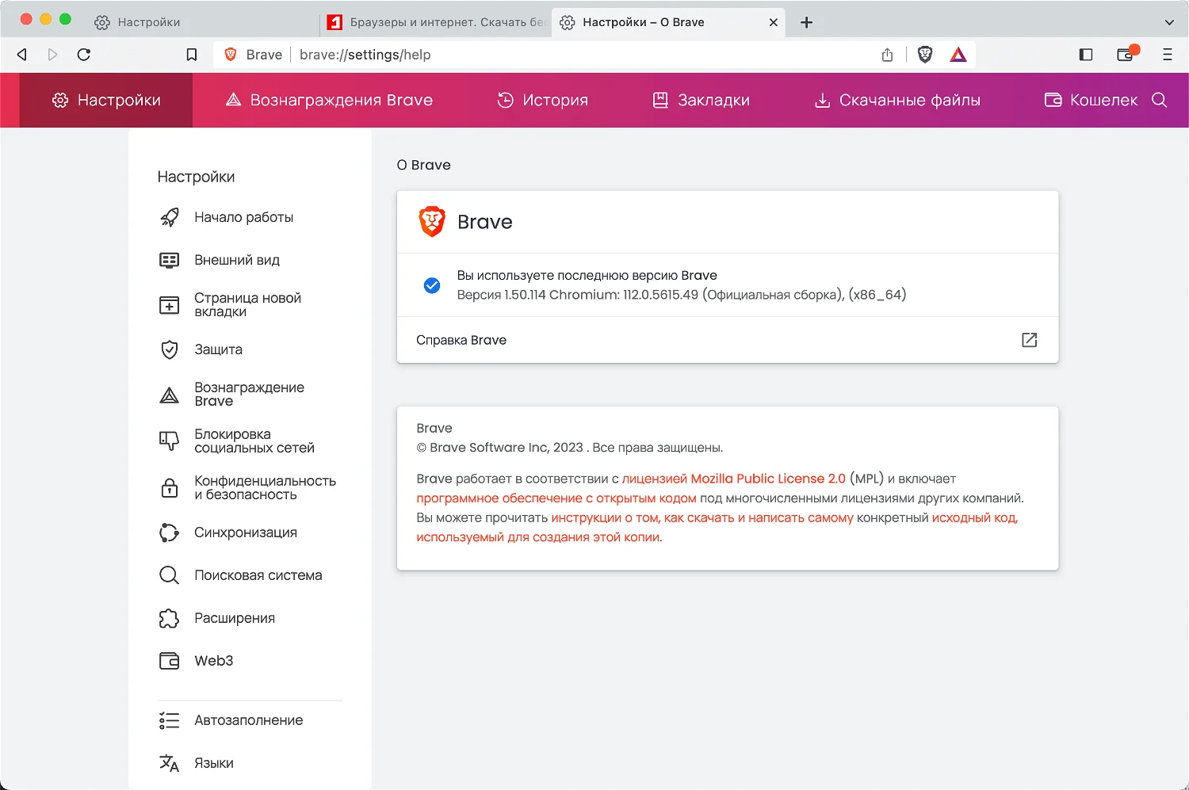This screenshot has height=790, width=1189.
Task: Open the open-source software link
Action: 556,498
